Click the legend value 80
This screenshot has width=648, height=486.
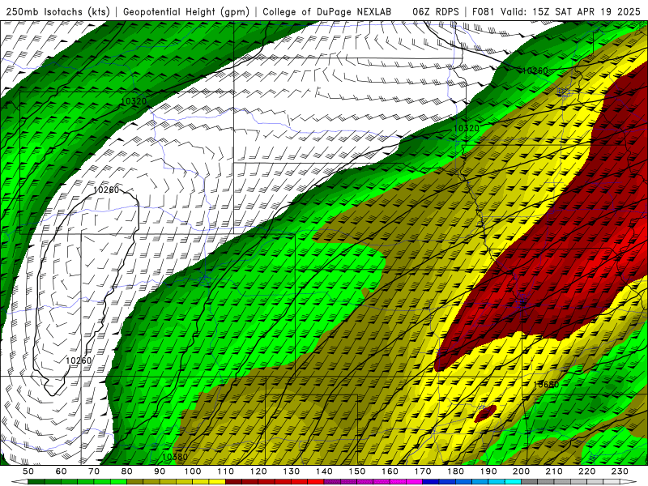[x=127, y=471]
